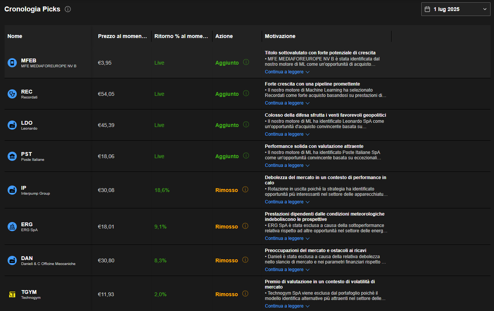Click info icon beside PST Aggiunto
Image resolution: width=494 pixels, height=311 pixels.
tap(246, 156)
